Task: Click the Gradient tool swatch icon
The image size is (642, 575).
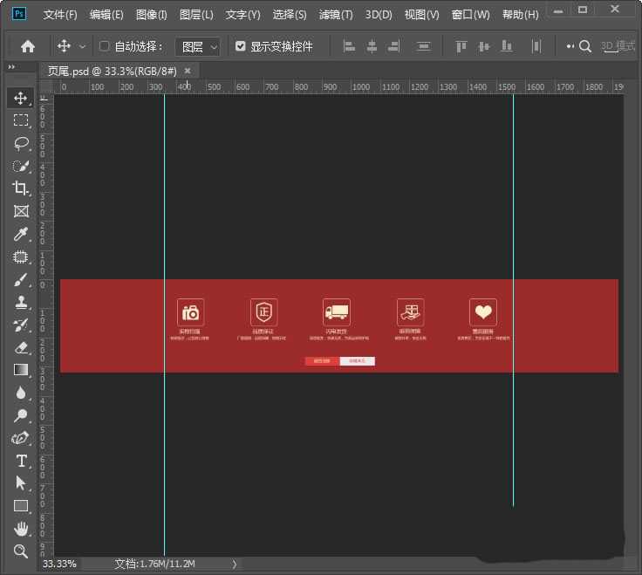Action: [x=21, y=370]
